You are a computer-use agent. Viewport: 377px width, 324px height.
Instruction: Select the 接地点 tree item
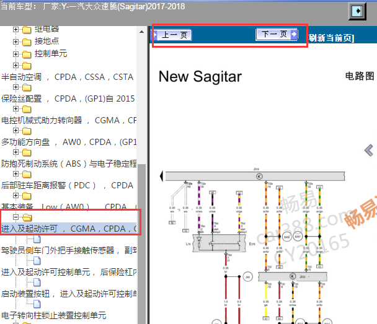pos(47,41)
